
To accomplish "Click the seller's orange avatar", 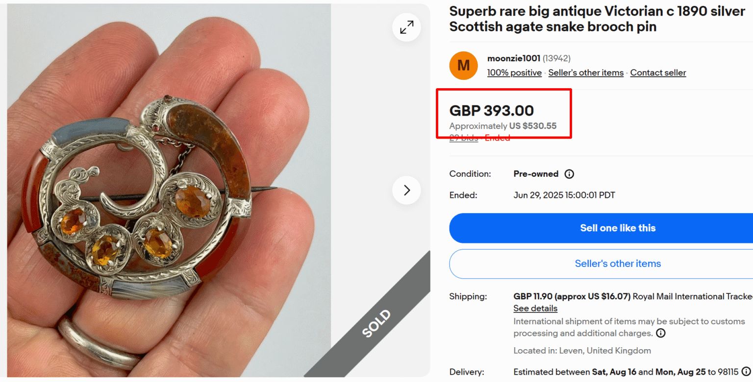I will (463, 65).
